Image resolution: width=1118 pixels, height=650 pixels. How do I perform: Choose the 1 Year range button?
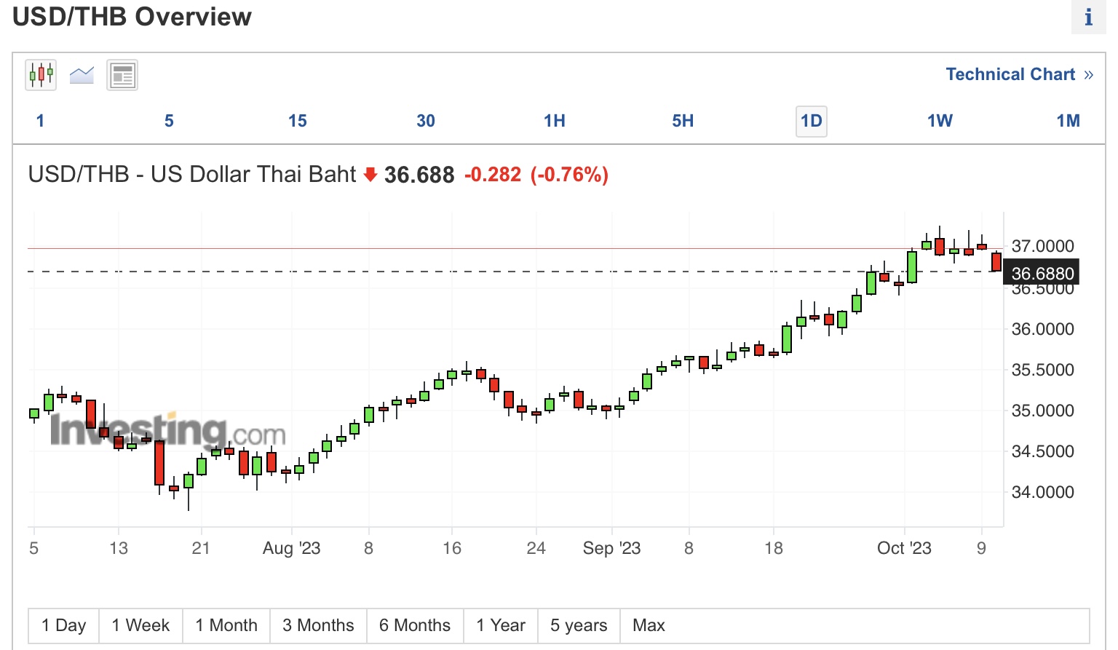tap(501, 625)
